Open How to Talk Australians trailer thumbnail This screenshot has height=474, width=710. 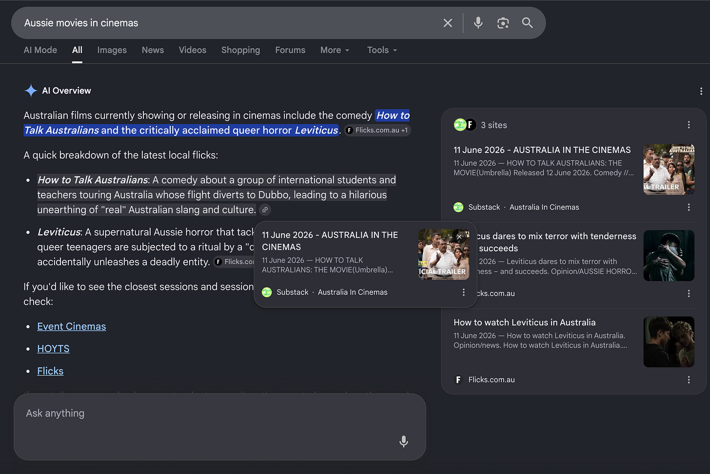click(669, 169)
